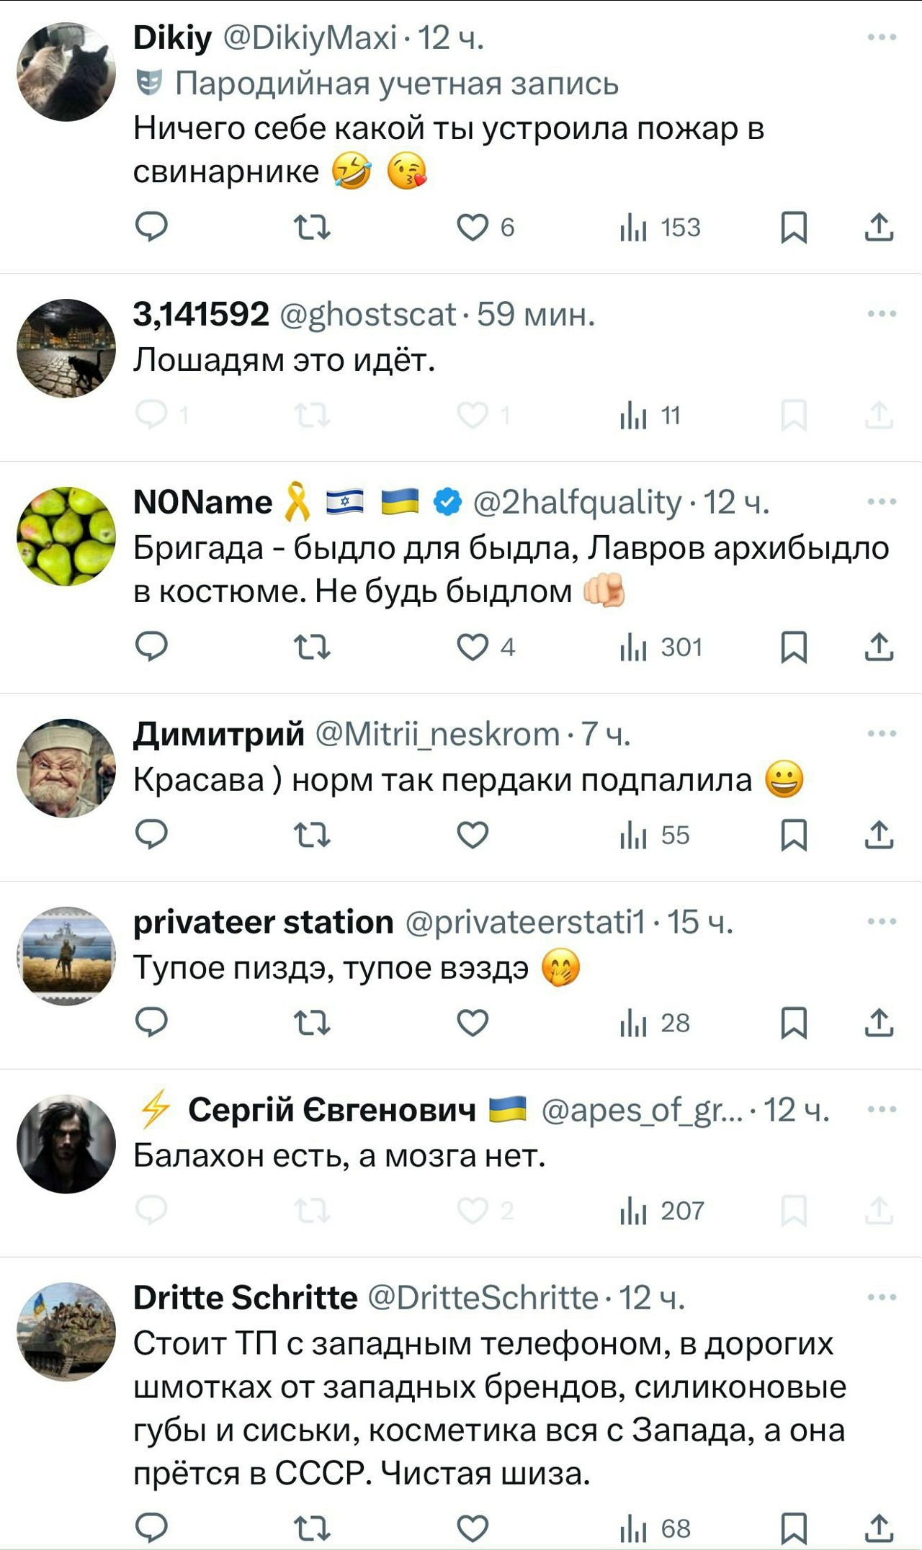Viewport: 922px width, 1550px height.
Task: Reply to Dikiy's tweet
Action: coord(151,227)
